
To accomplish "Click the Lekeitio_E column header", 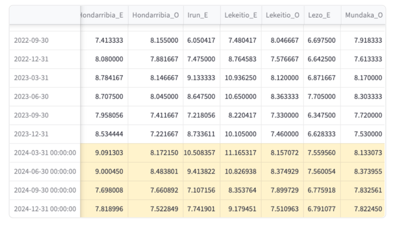I will (x=241, y=15).
